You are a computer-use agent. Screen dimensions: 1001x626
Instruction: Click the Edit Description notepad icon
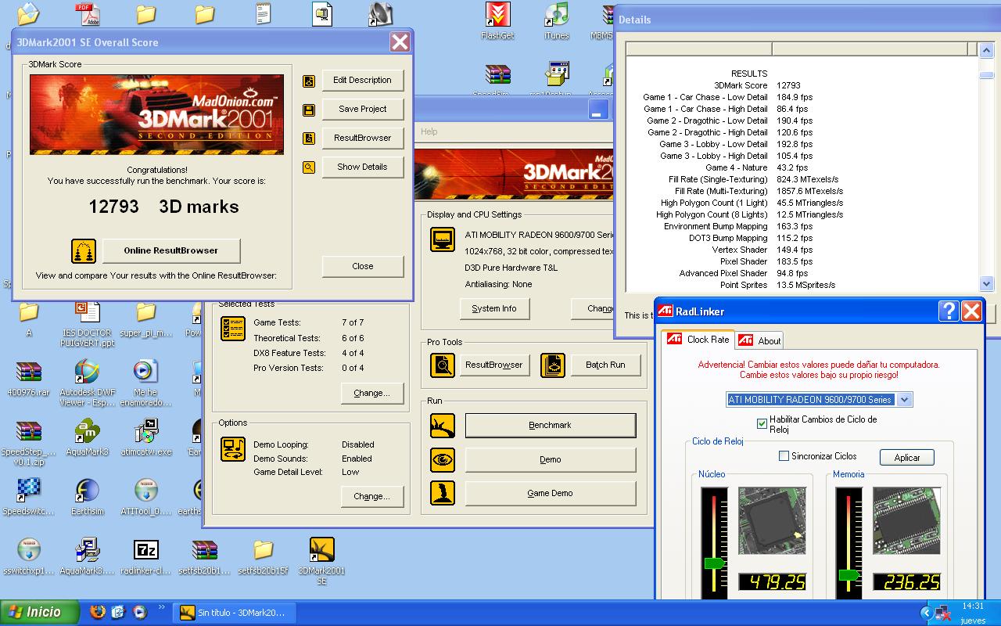click(x=309, y=81)
